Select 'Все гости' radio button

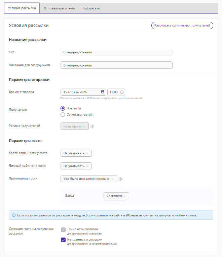pos(63,108)
